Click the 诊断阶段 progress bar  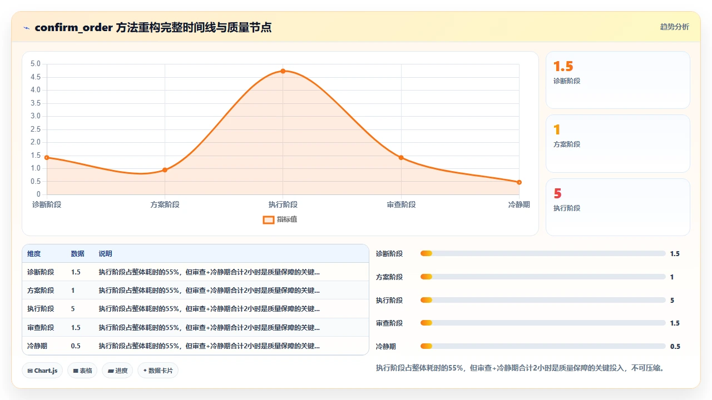543,254
